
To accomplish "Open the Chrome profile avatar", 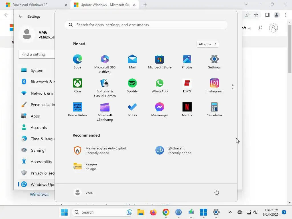I will point(277,15).
